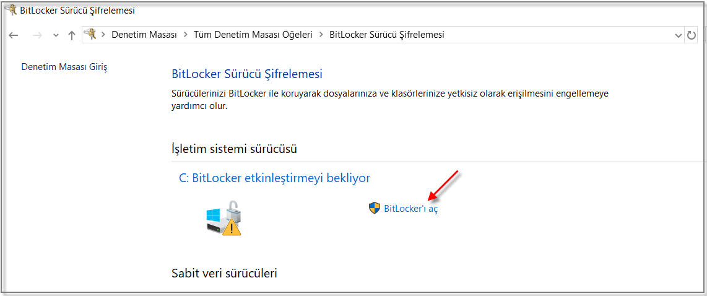The width and height of the screenshot is (707, 296).
Task: Expand the chevron before Denetim Masası breadcrumb
Action: (x=103, y=35)
